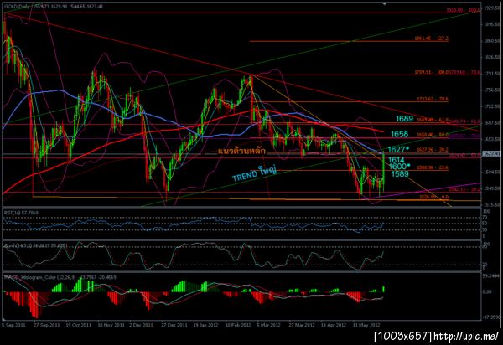Select the blue TREND ใหญ่ annotation

click(x=254, y=173)
